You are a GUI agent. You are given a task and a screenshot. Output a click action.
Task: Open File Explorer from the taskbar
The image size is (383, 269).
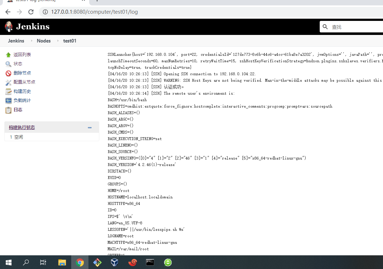(x=62, y=262)
